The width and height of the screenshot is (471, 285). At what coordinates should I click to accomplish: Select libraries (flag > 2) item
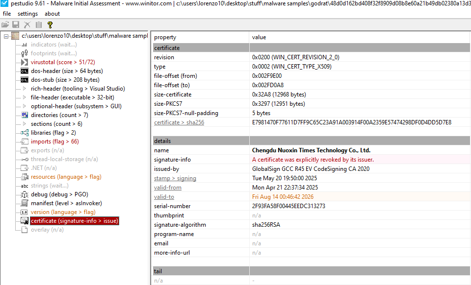click(x=53, y=133)
